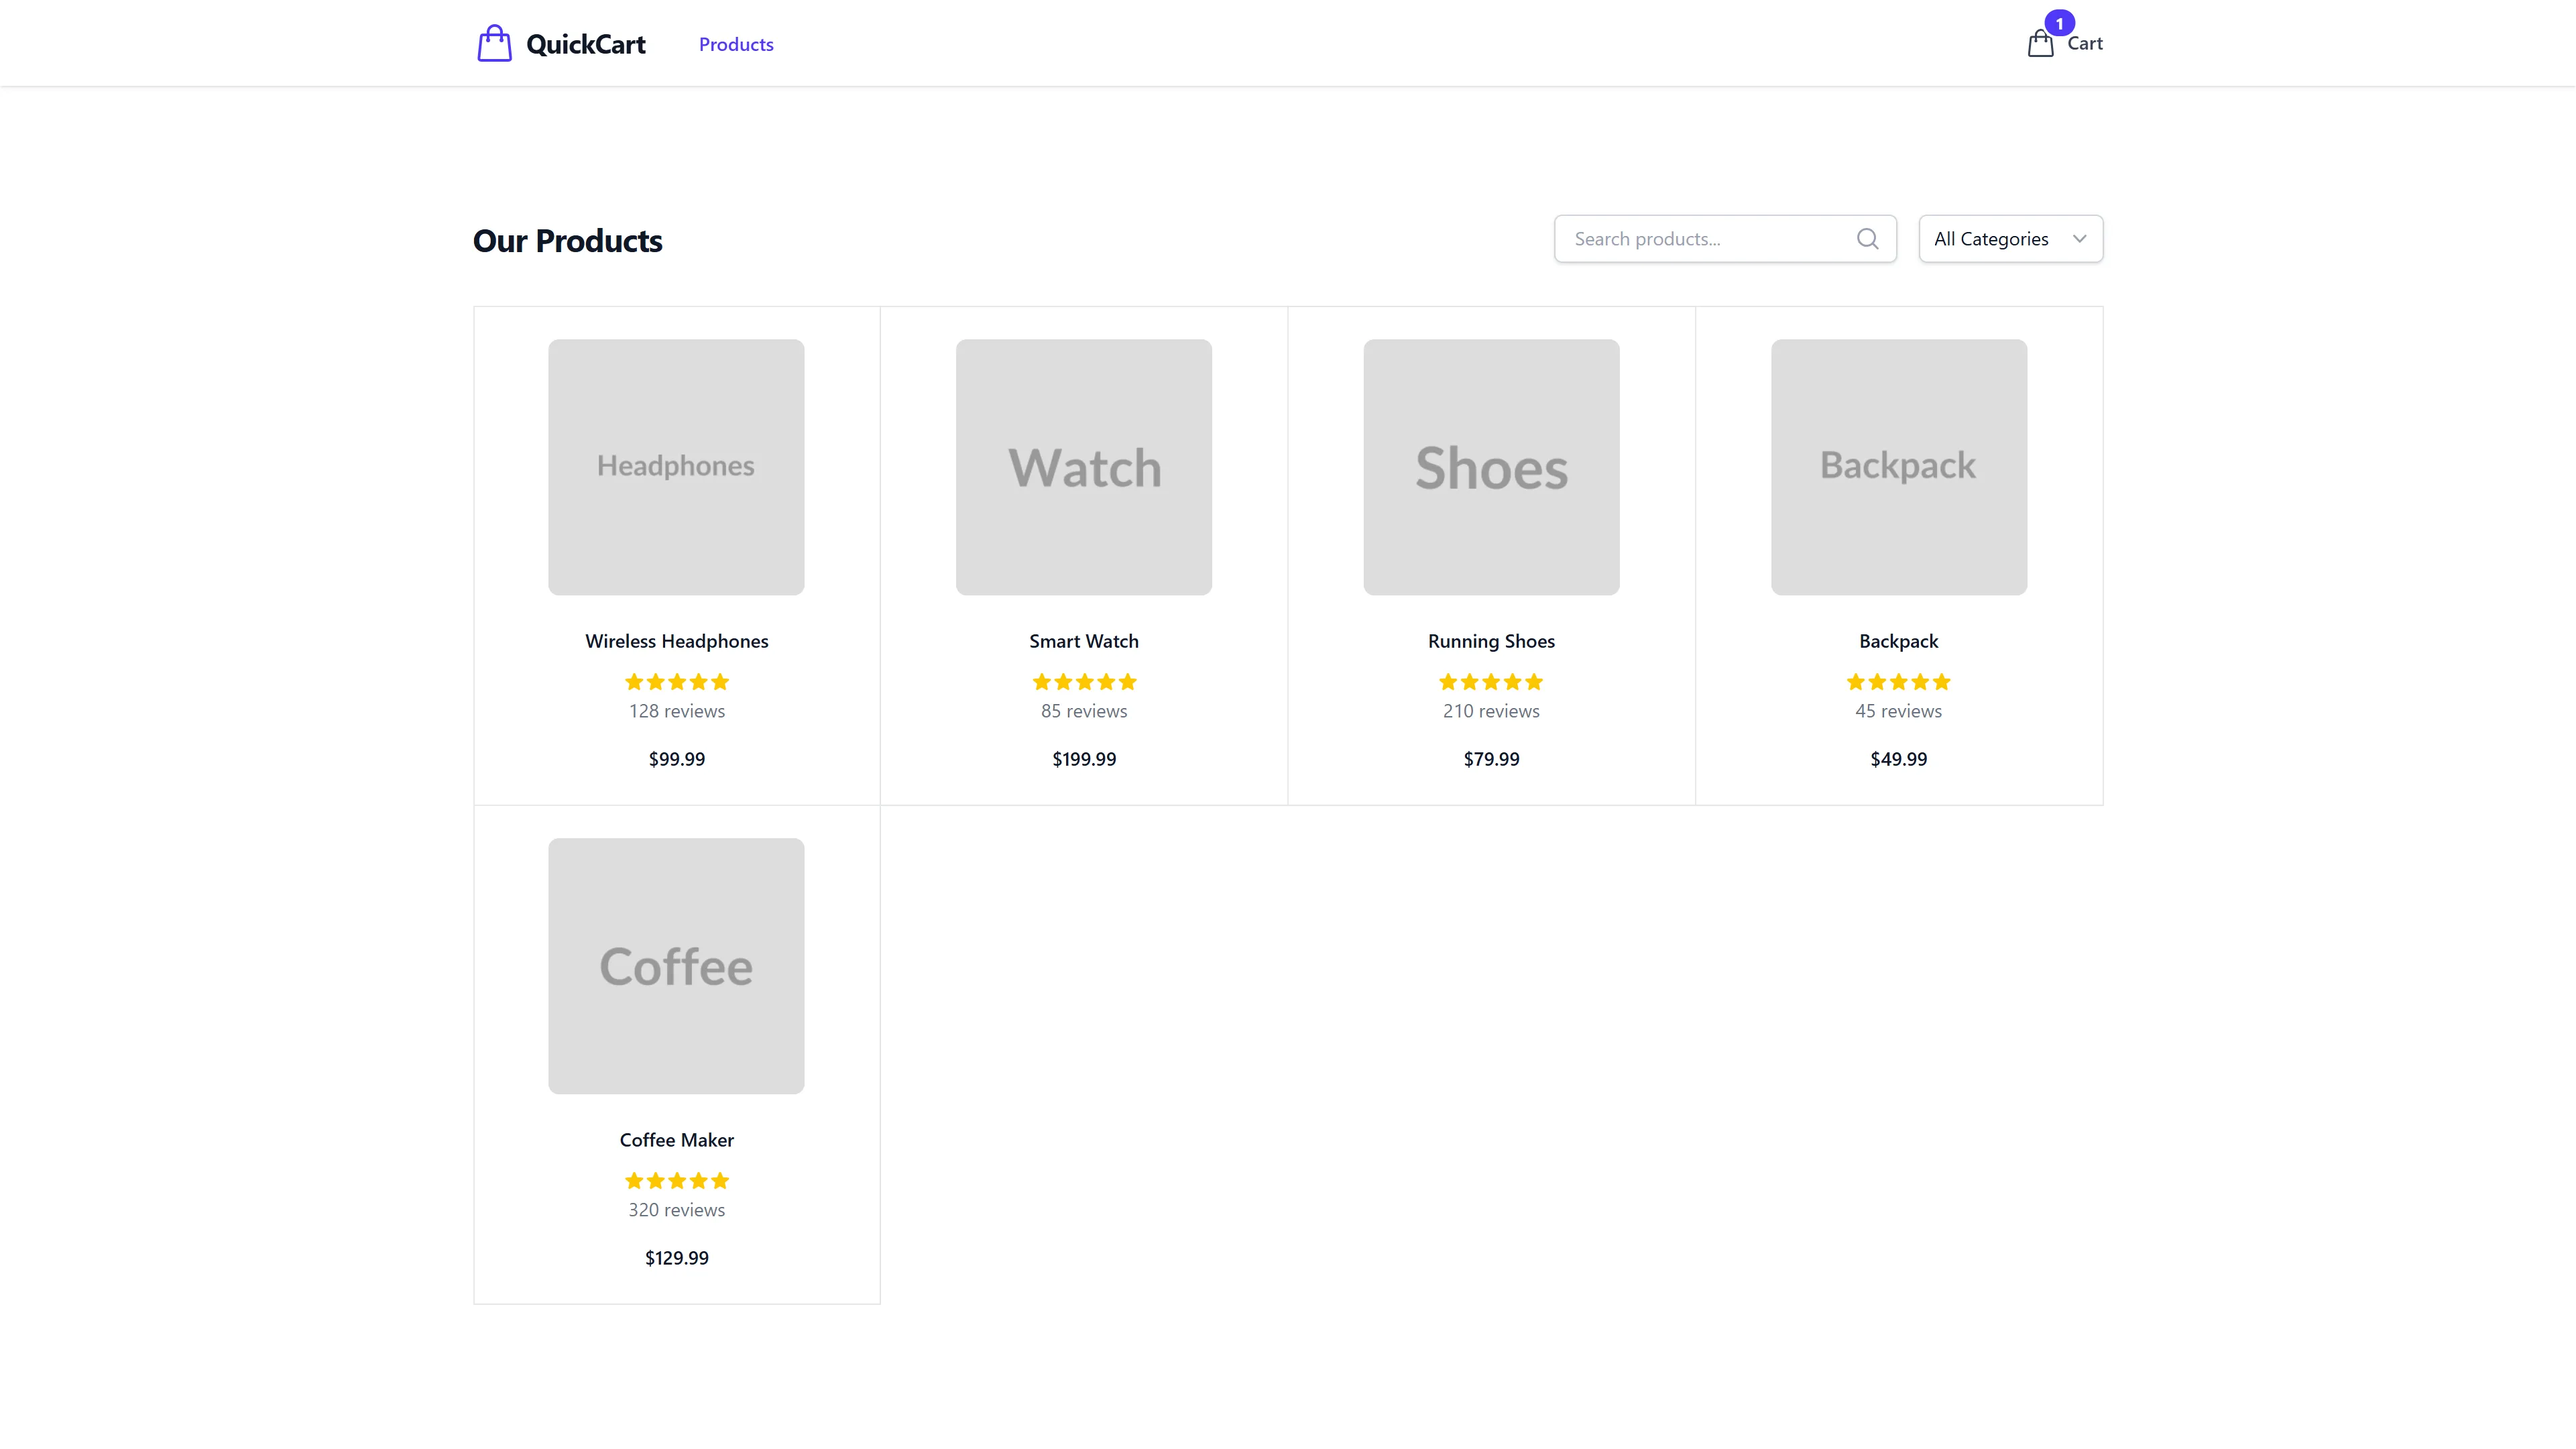Click the chevron arrow on All Categories
This screenshot has width=2576, height=1449.
pyautogui.click(x=2080, y=239)
